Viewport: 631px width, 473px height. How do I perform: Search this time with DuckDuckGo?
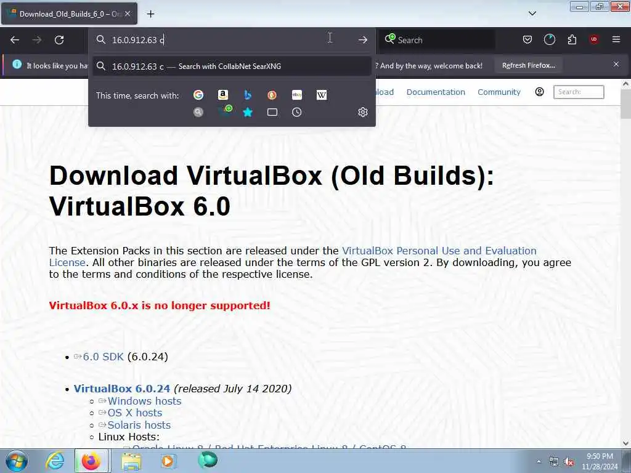272,95
